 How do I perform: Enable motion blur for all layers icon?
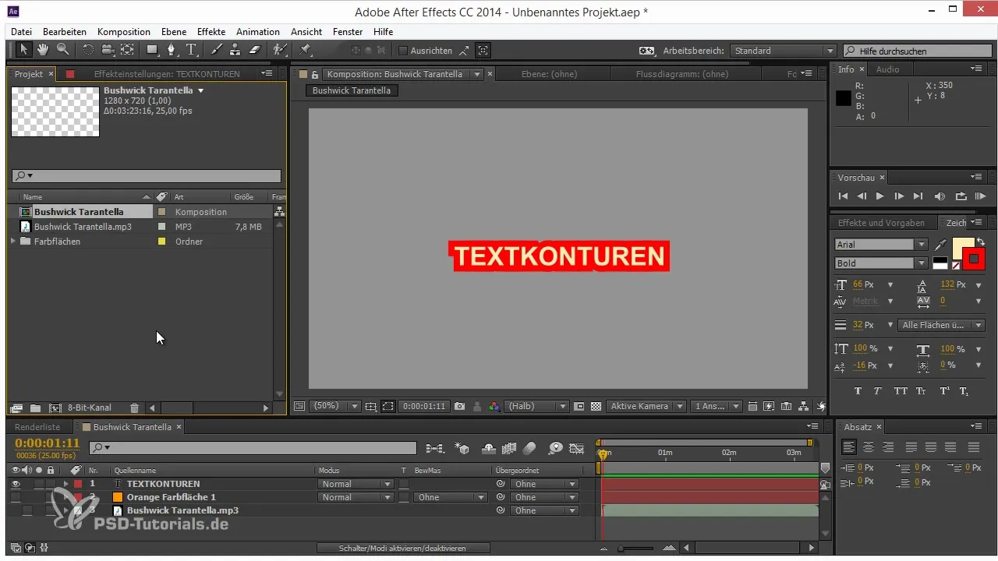click(x=529, y=448)
